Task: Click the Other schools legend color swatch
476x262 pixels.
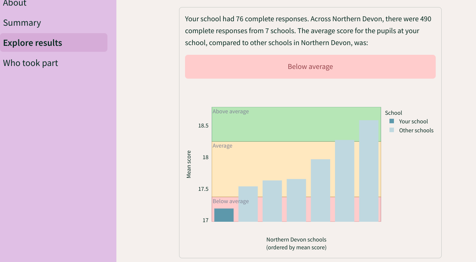Action: 392,130
